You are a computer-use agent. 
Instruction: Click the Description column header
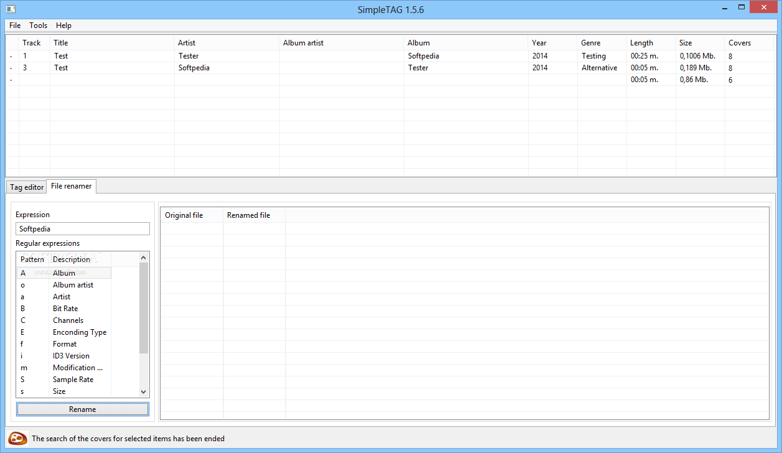(x=80, y=259)
